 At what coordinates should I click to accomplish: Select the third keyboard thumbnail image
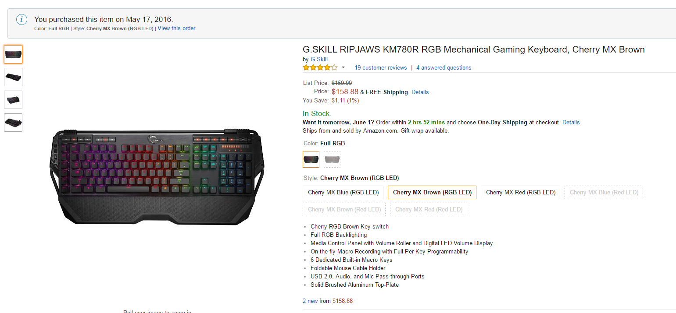pos(13,100)
